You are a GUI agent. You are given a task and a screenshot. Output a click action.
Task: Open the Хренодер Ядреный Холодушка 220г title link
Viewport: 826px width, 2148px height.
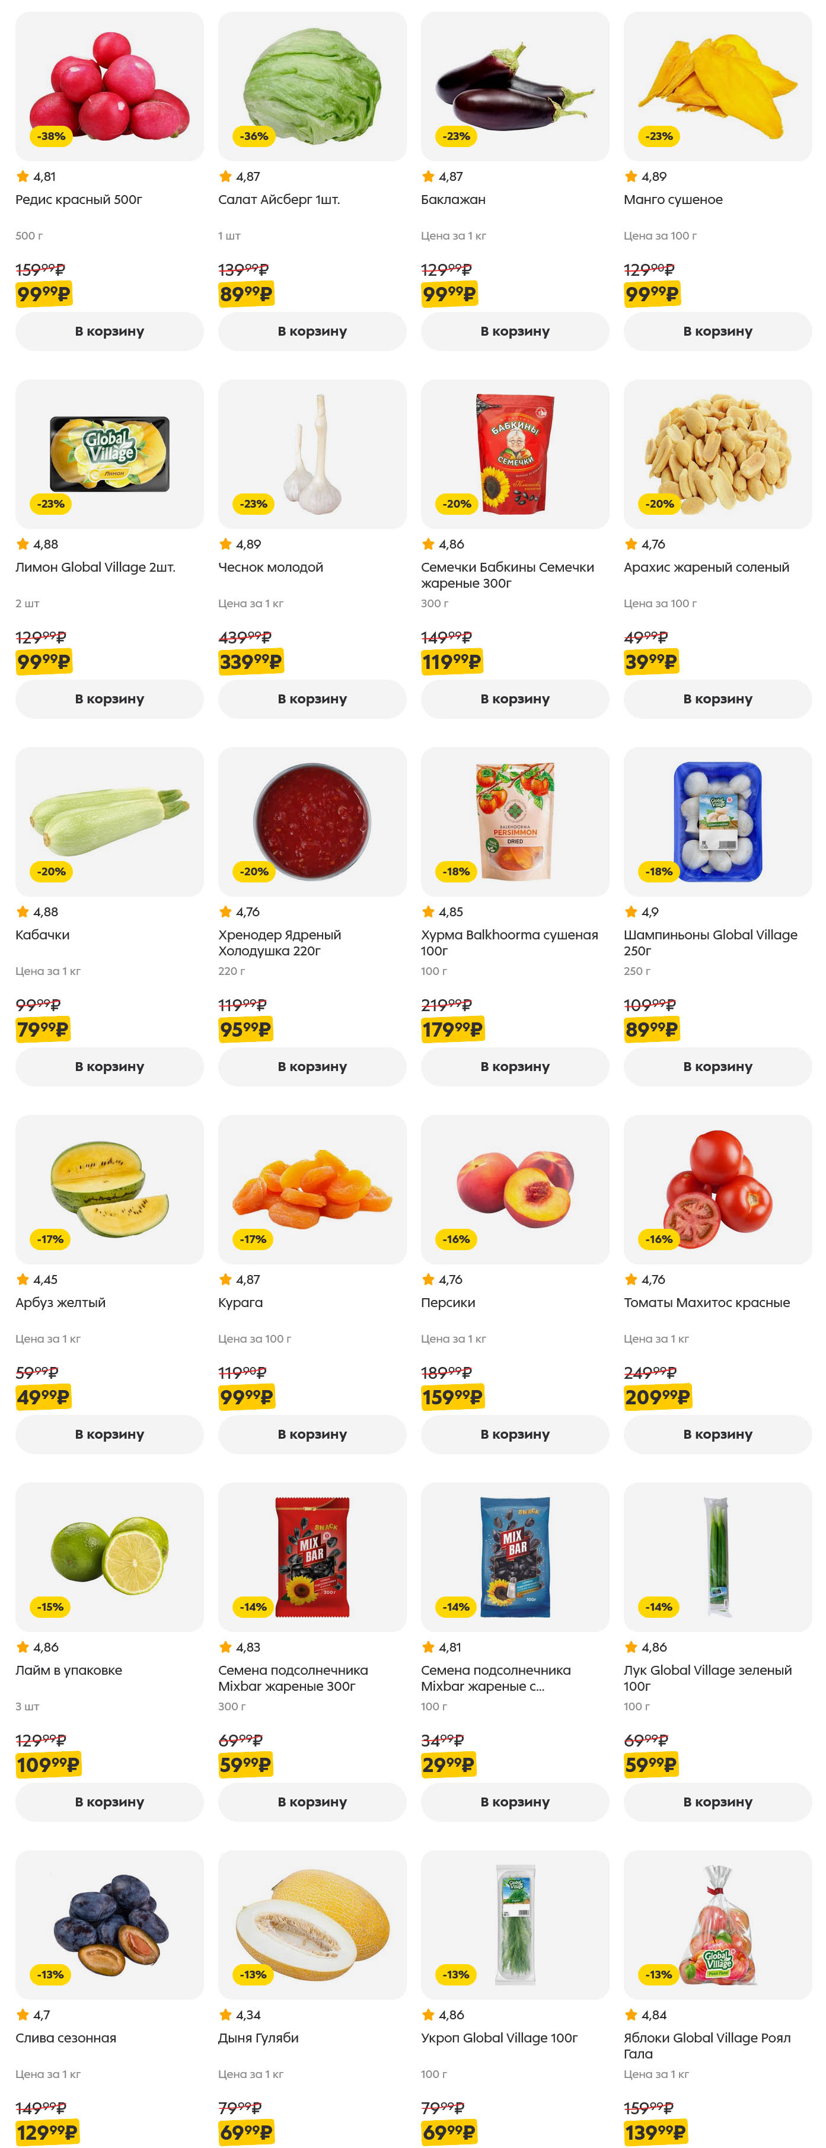tap(279, 942)
